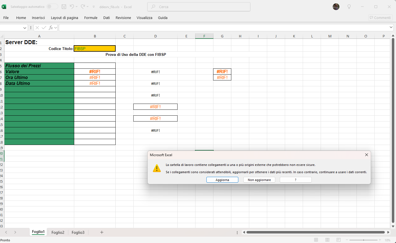
Task: Open the Name Box dropdown
Action: pos(25,28)
